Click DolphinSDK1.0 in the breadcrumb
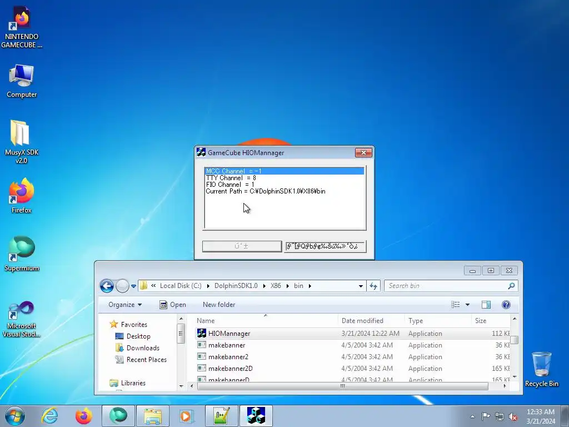The height and width of the screenshot is (427, 569). click(236, 286)
